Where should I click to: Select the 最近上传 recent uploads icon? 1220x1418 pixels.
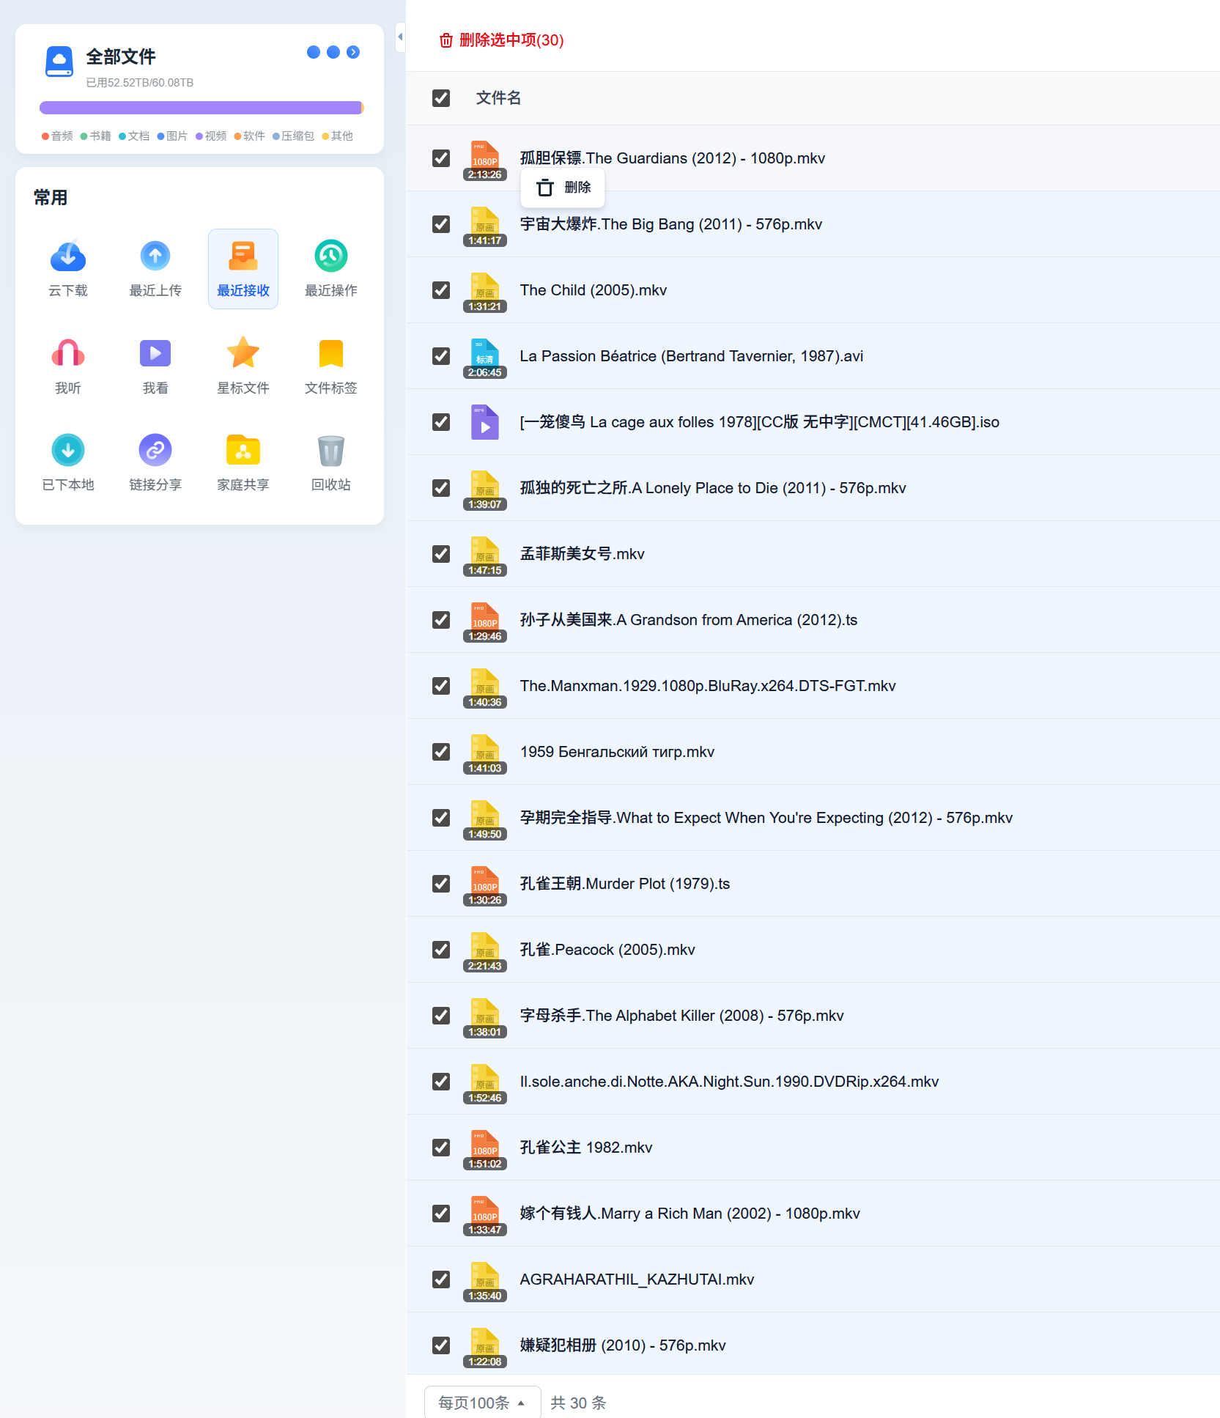(x=155, y=269)
